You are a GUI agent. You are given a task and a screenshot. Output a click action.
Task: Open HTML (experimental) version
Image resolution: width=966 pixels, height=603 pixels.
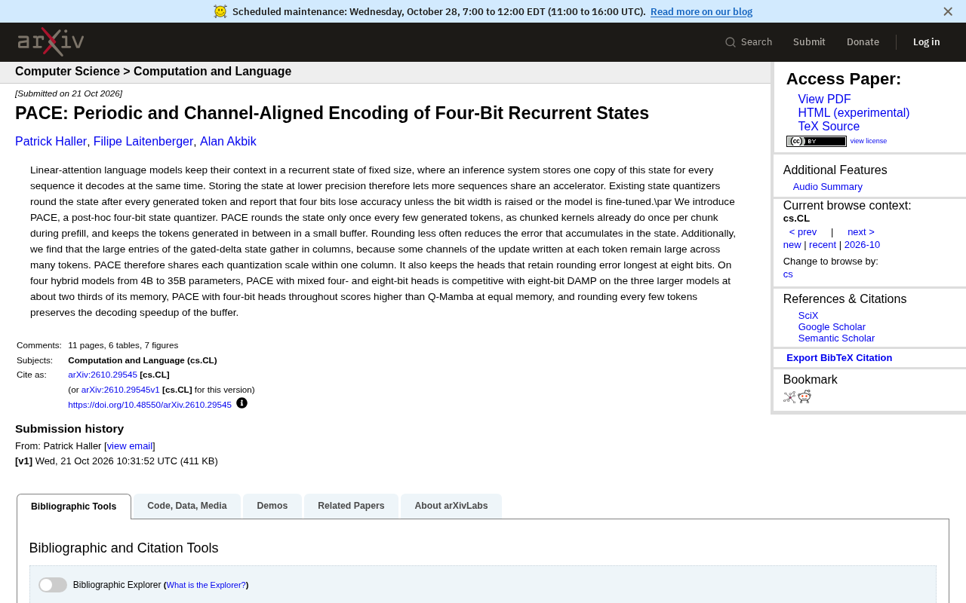tap(854, 113)
